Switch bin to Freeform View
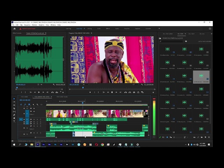Image resolution: width=224 pixels, height=168 pixels. coord(171,137)
